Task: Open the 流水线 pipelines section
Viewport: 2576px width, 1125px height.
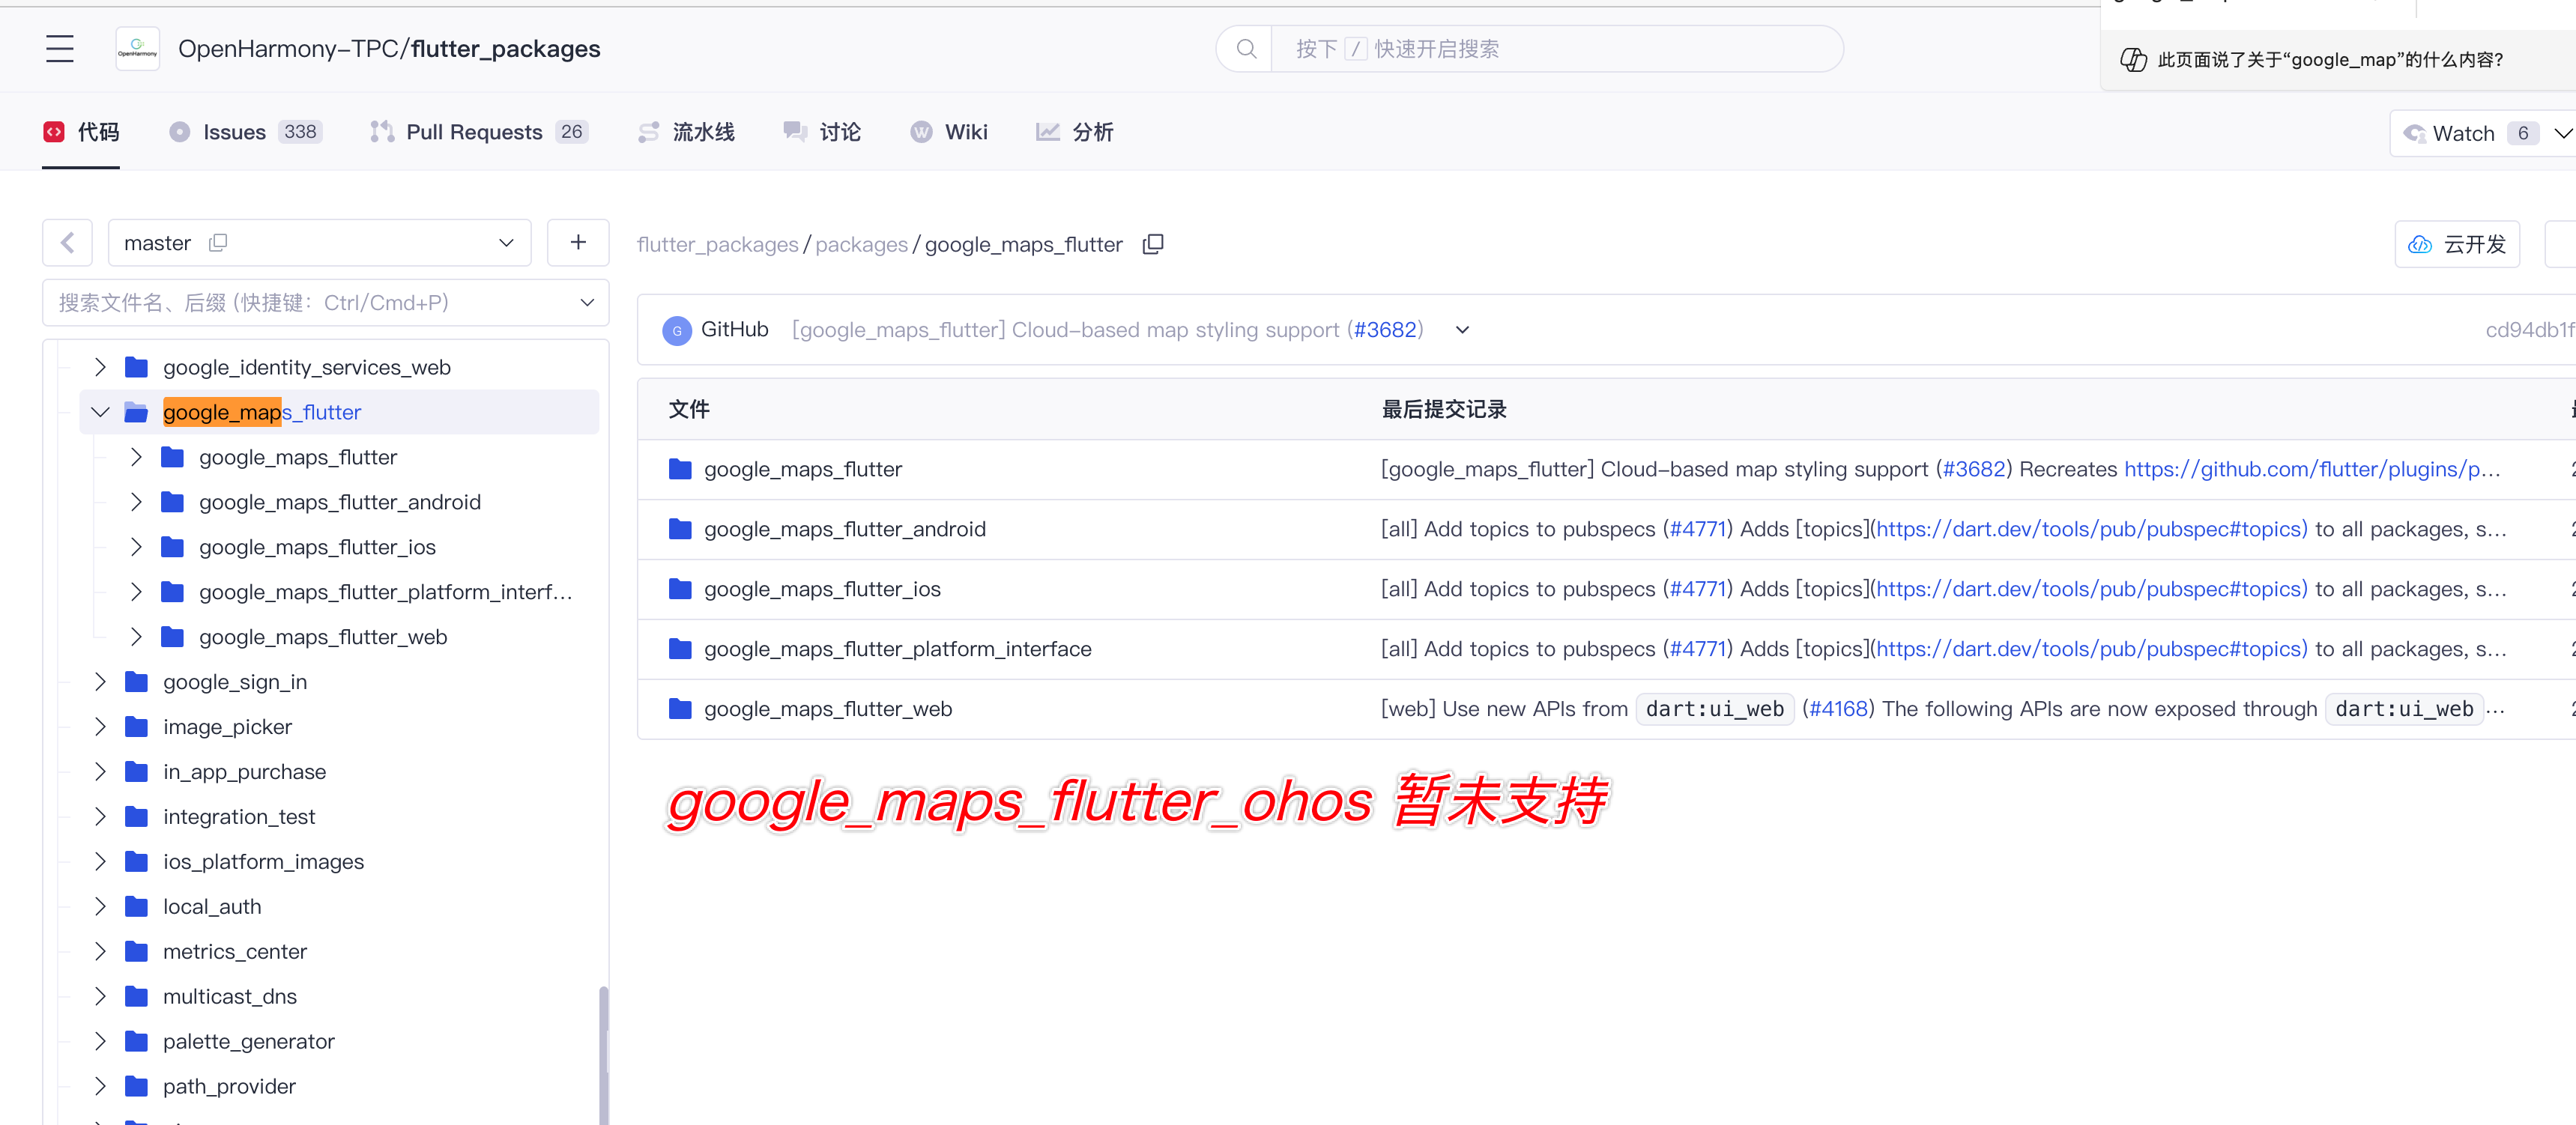Action: [686, 131]
